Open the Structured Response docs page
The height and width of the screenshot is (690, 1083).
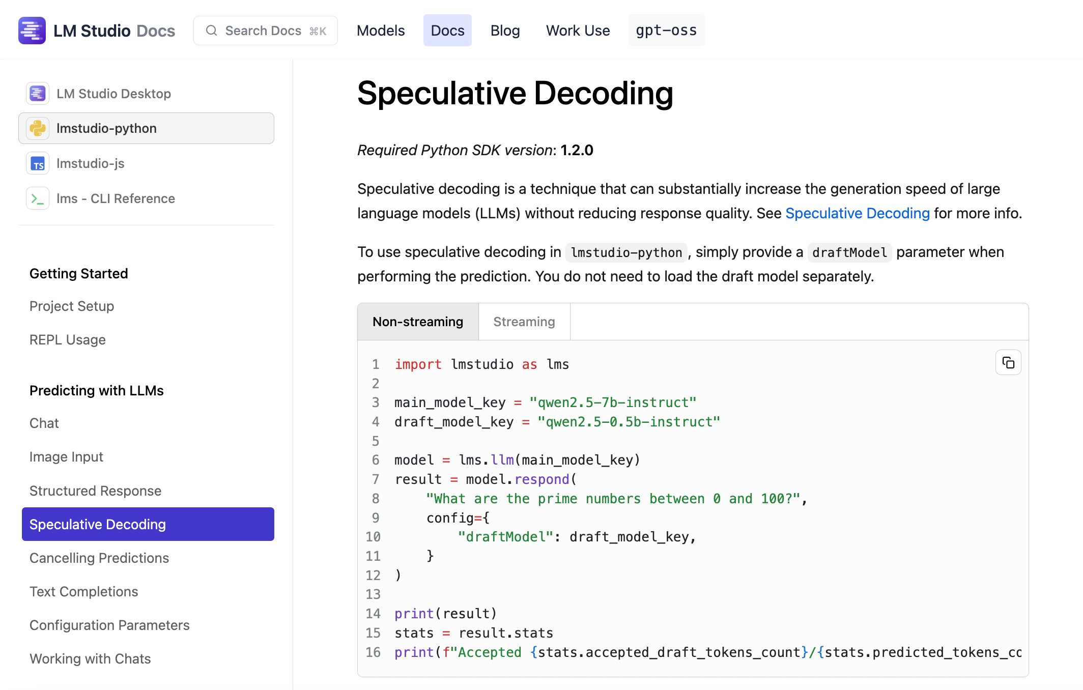tap(95, 491)
